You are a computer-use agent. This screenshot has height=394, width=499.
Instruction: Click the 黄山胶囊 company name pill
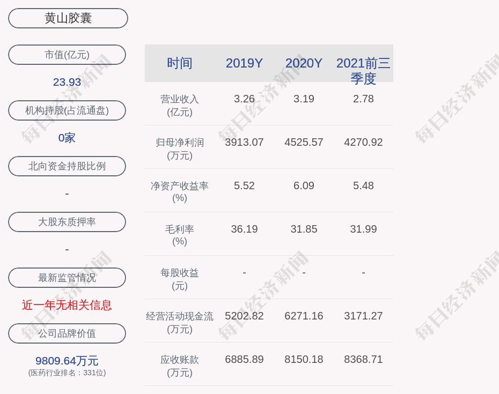click(x=68, y=18)
